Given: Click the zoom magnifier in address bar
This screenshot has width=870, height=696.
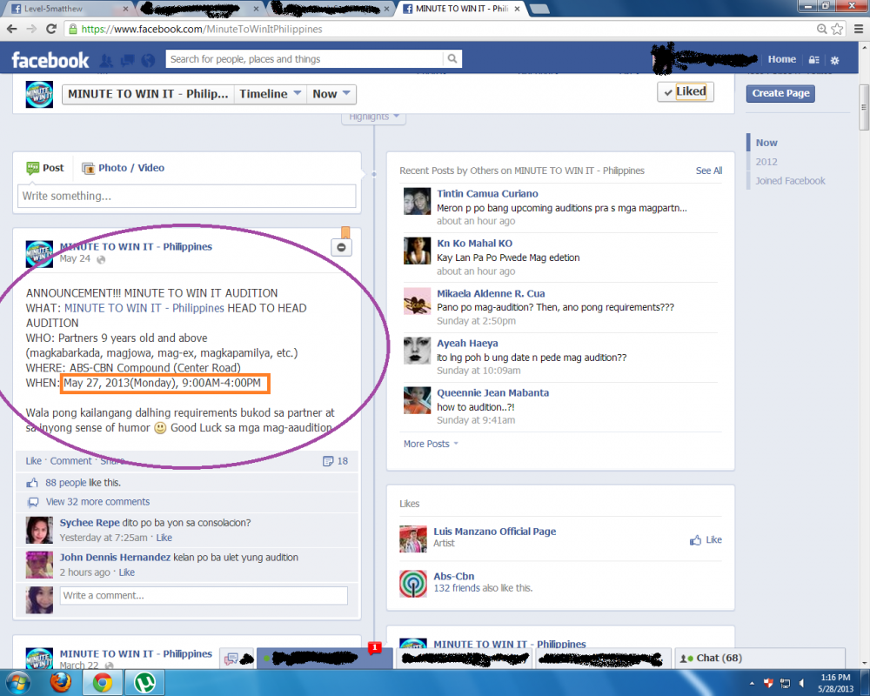Looking at the screenshot, I should pos(822,29).
